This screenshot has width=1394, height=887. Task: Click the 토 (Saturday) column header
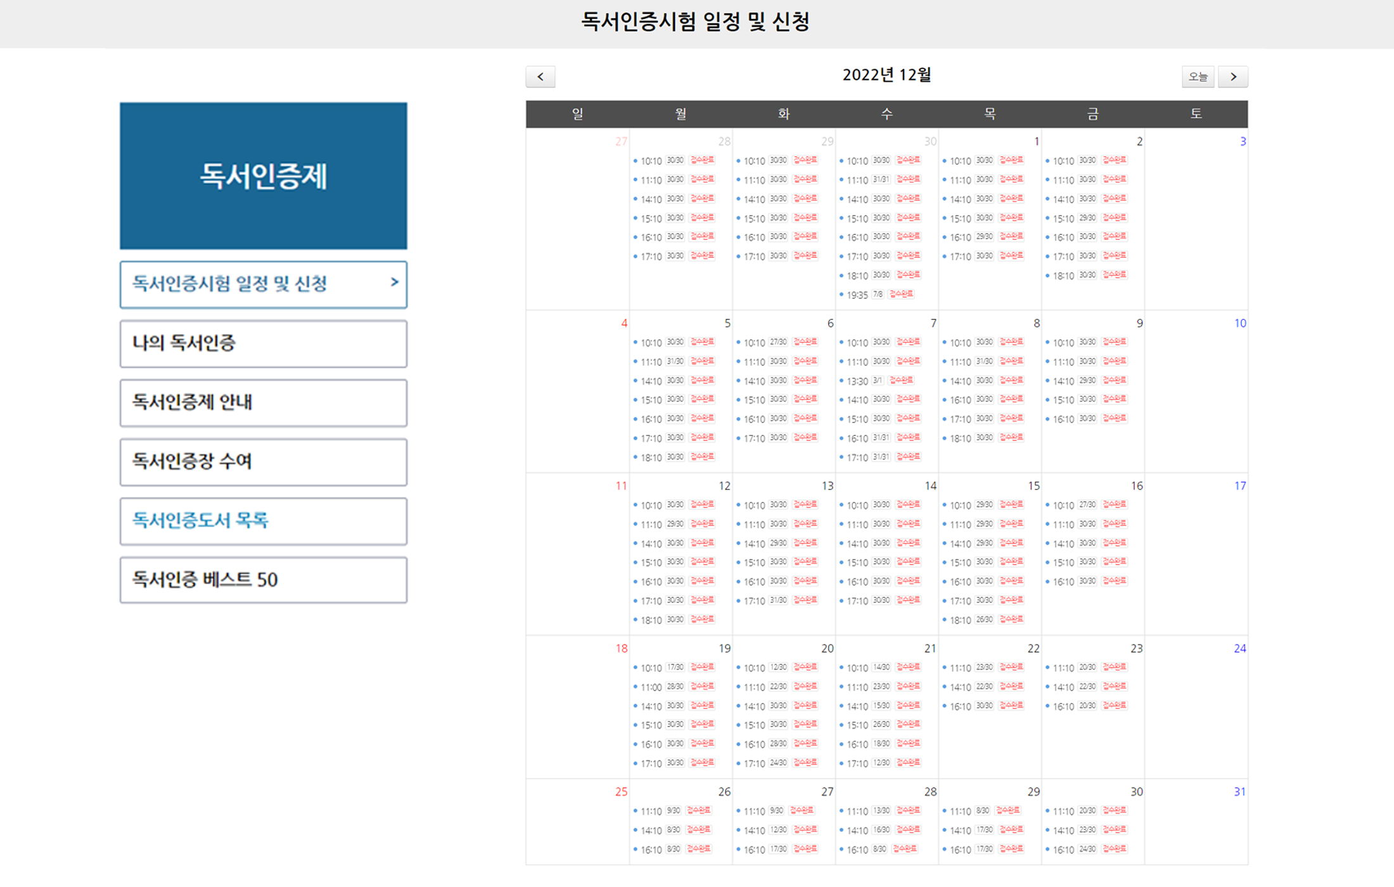1196,114
